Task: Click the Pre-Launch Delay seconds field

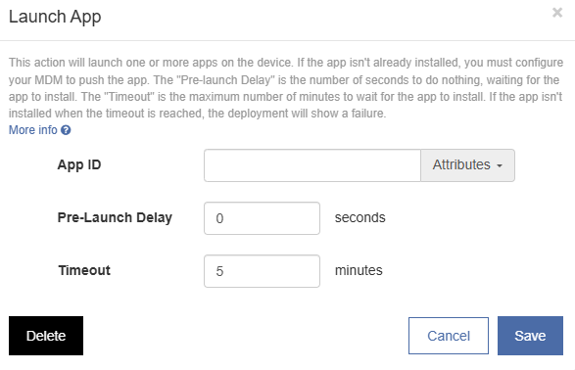Action: pyautogui.click(x=262, y=218)
